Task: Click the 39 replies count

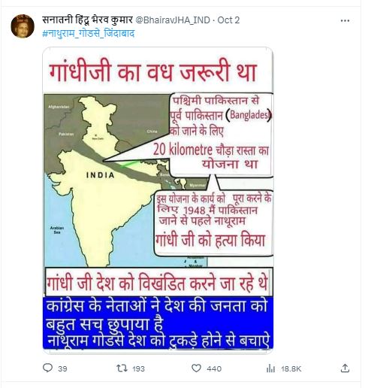Action: click(62, 368)
